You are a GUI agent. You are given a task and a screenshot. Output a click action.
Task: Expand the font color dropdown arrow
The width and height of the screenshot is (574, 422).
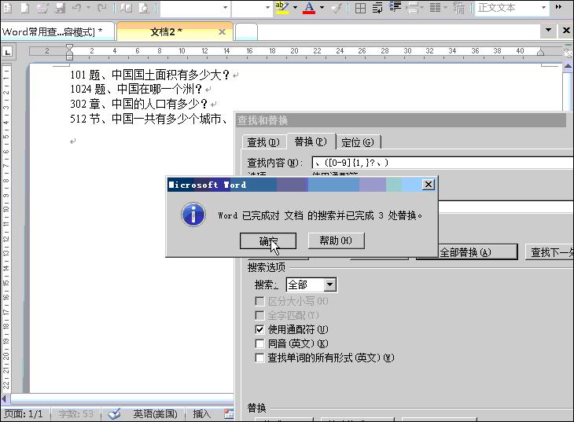point(322,7)
